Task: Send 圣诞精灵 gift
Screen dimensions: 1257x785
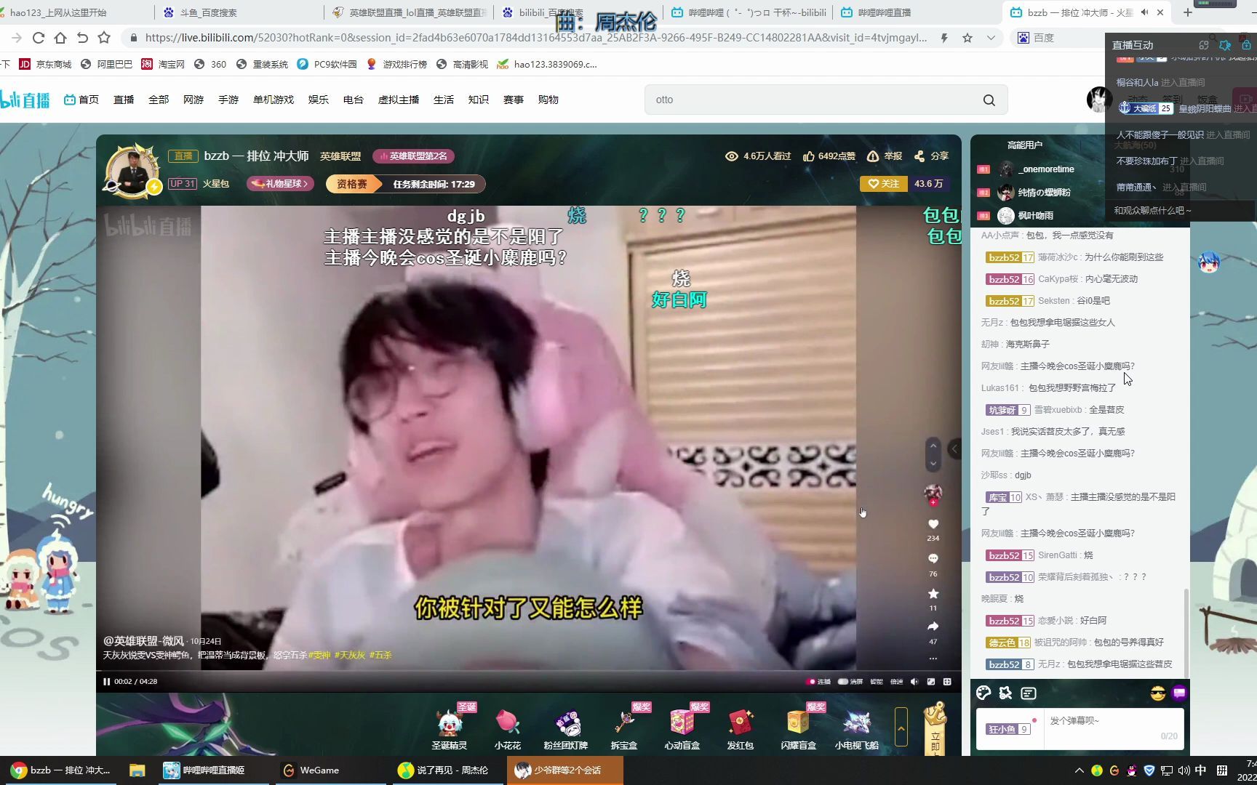Action: point(450,728)
